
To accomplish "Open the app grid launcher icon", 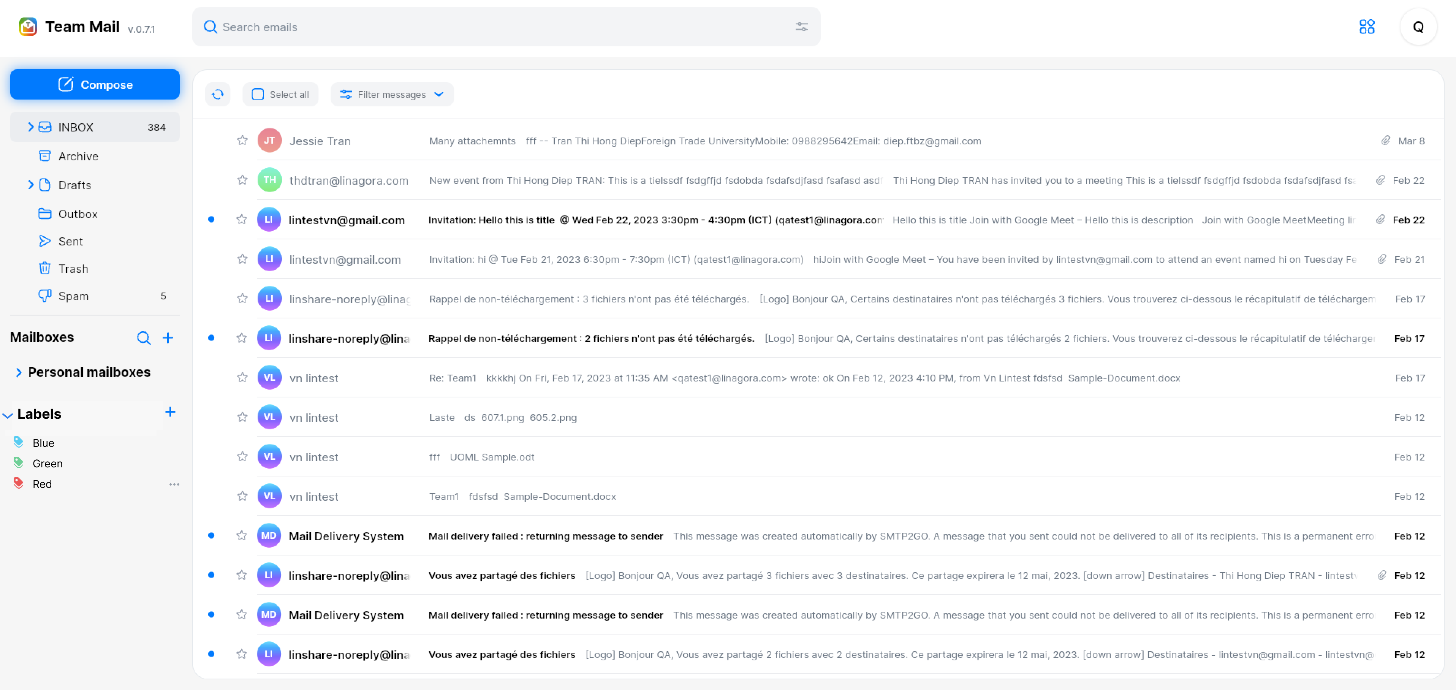I will [1366, 27].
